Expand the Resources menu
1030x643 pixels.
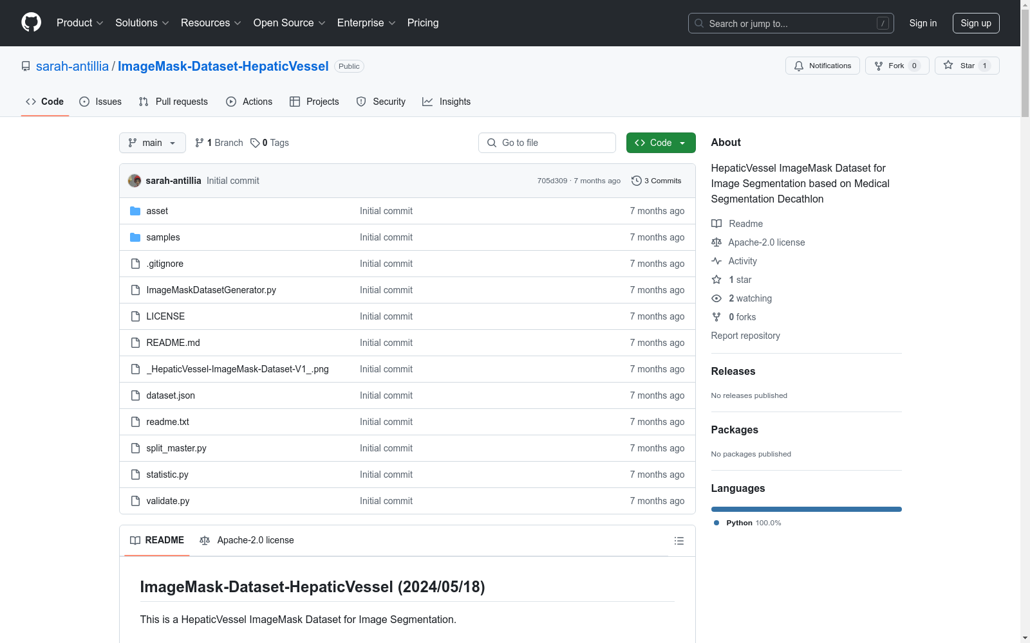[211, 23]
